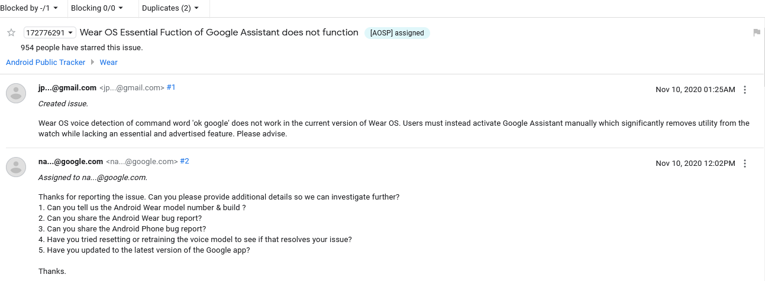Open the Wear component breadcrumb link

109,62
